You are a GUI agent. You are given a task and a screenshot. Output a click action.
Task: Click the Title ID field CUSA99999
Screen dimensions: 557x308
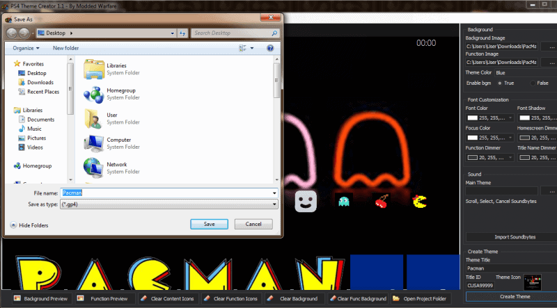[x=480, y=285]
